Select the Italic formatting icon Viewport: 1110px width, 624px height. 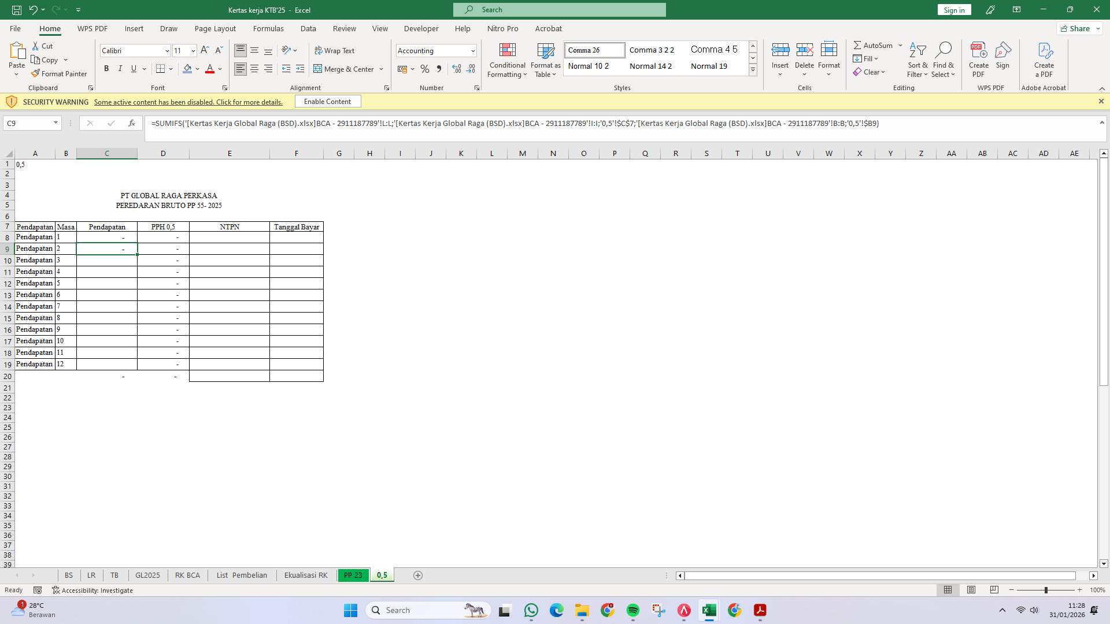point(120,68)
